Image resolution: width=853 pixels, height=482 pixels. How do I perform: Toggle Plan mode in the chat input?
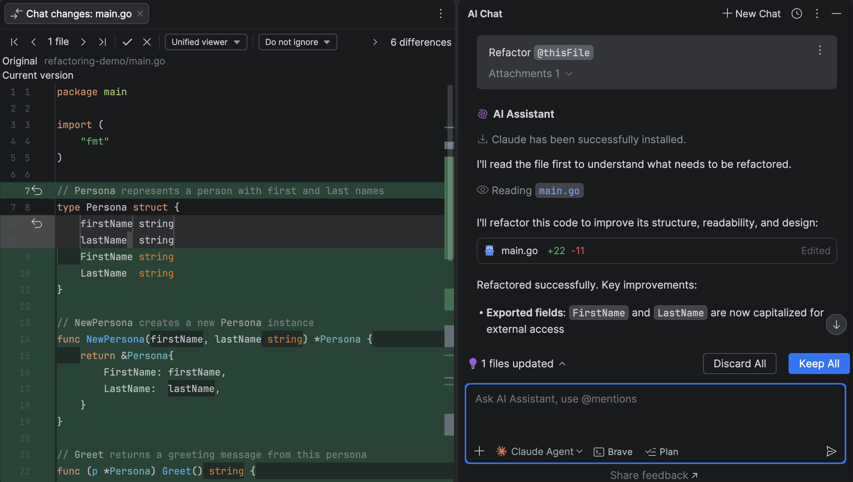(662, 452)
